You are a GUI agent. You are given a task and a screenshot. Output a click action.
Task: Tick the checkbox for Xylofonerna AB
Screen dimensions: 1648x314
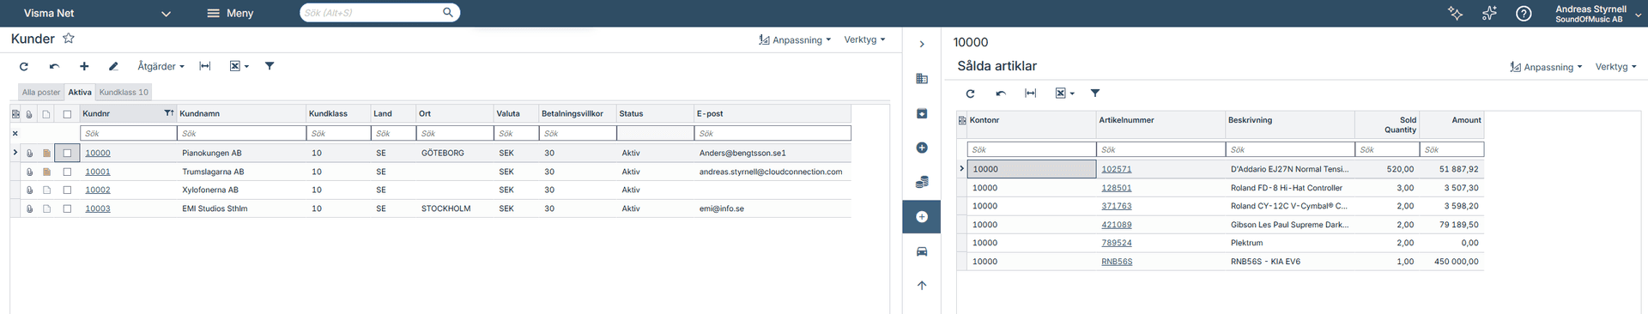[x=67, y=190]
